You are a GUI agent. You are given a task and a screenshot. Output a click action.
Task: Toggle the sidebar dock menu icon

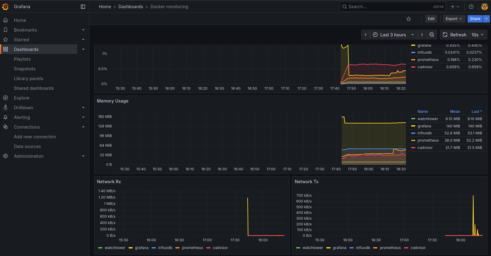point(83,7)
